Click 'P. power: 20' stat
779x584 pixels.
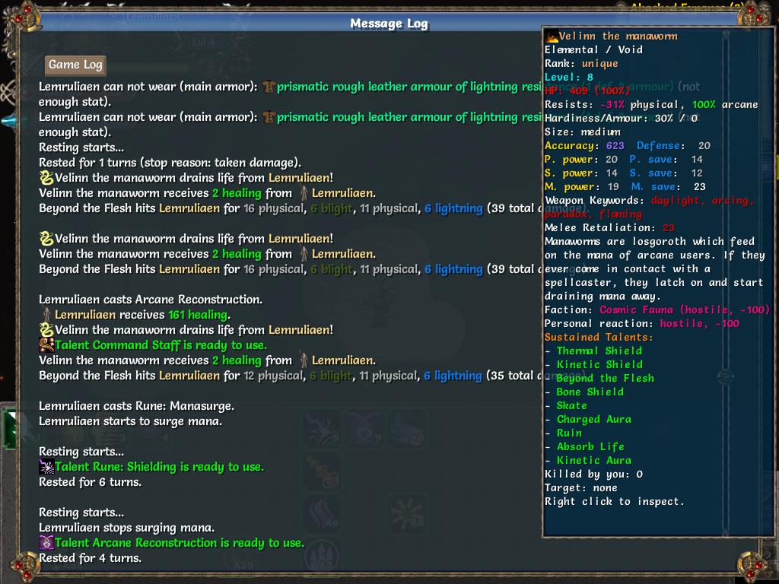click(x=581, y=160)
